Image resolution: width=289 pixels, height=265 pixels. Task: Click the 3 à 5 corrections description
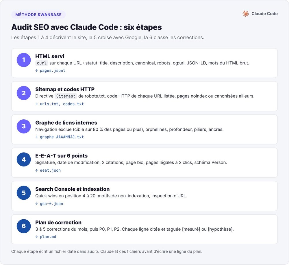click(x=135, y=229)
